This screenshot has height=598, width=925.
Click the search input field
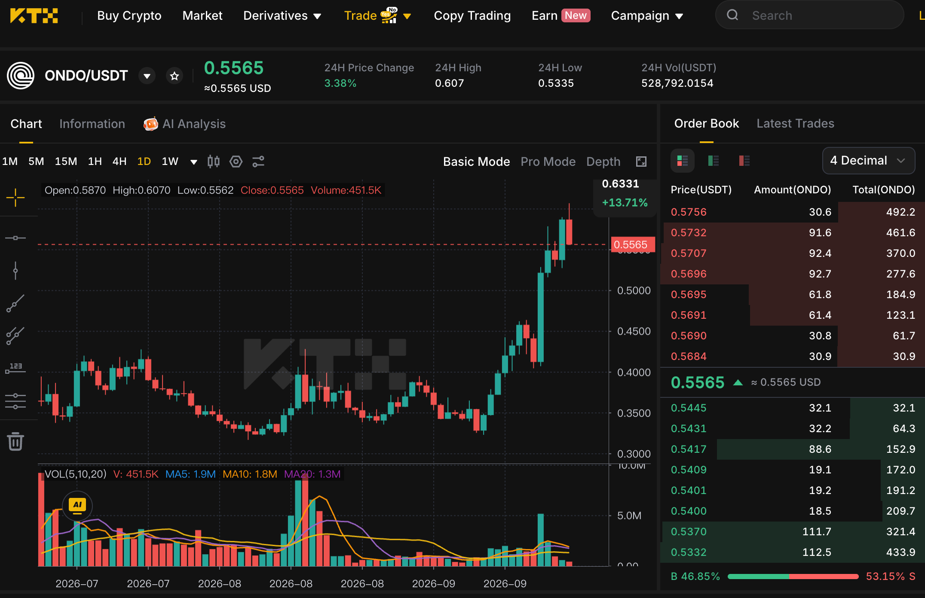coord(809,15)
